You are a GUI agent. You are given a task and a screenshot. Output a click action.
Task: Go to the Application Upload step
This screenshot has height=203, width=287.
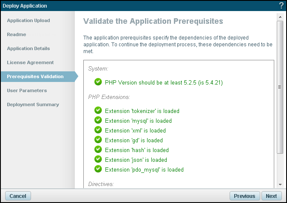coord(28,20)
